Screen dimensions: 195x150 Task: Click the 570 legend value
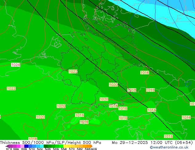(x=72, y=149)
